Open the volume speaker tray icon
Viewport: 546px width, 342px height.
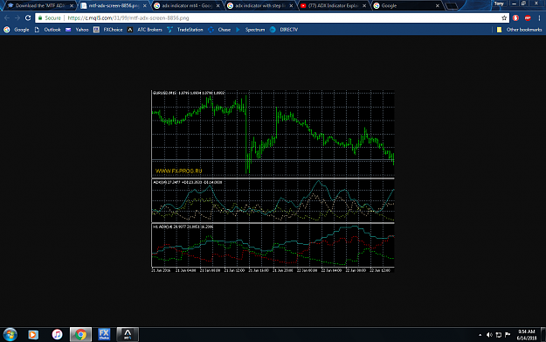point(489,335)
